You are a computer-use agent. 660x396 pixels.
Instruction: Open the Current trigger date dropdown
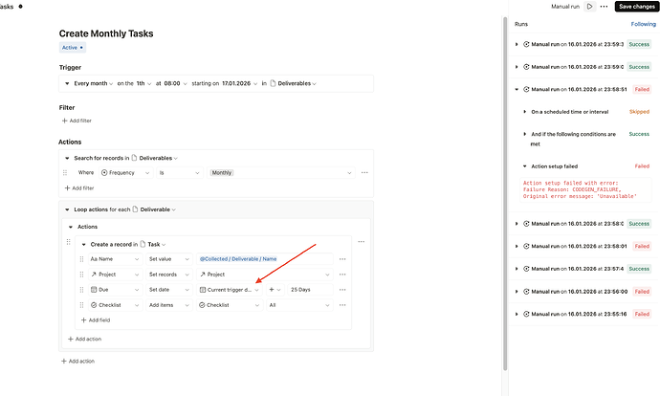(228, 289)
